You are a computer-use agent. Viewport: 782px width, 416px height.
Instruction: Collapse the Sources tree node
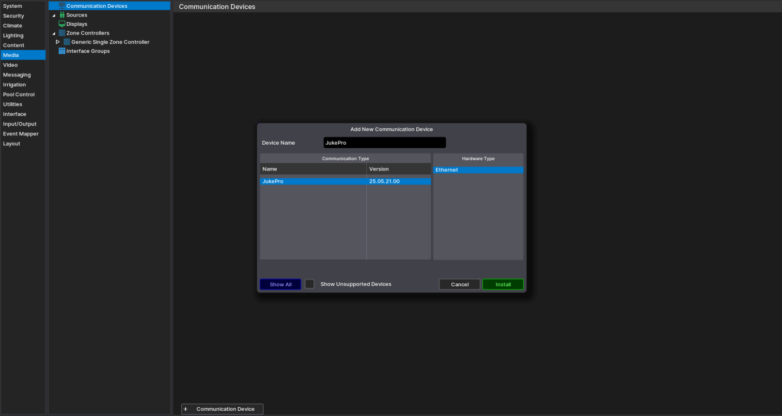coord(54,16)
